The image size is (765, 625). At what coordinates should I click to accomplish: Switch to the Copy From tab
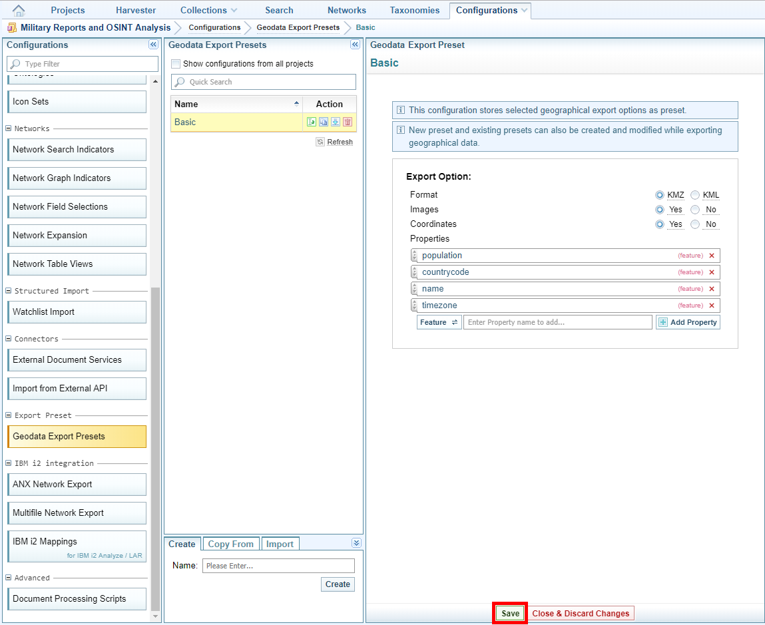coord(230,544)
